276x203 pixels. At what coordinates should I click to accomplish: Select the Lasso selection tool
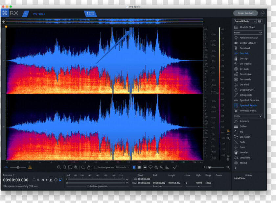click(x=150, y=167)
